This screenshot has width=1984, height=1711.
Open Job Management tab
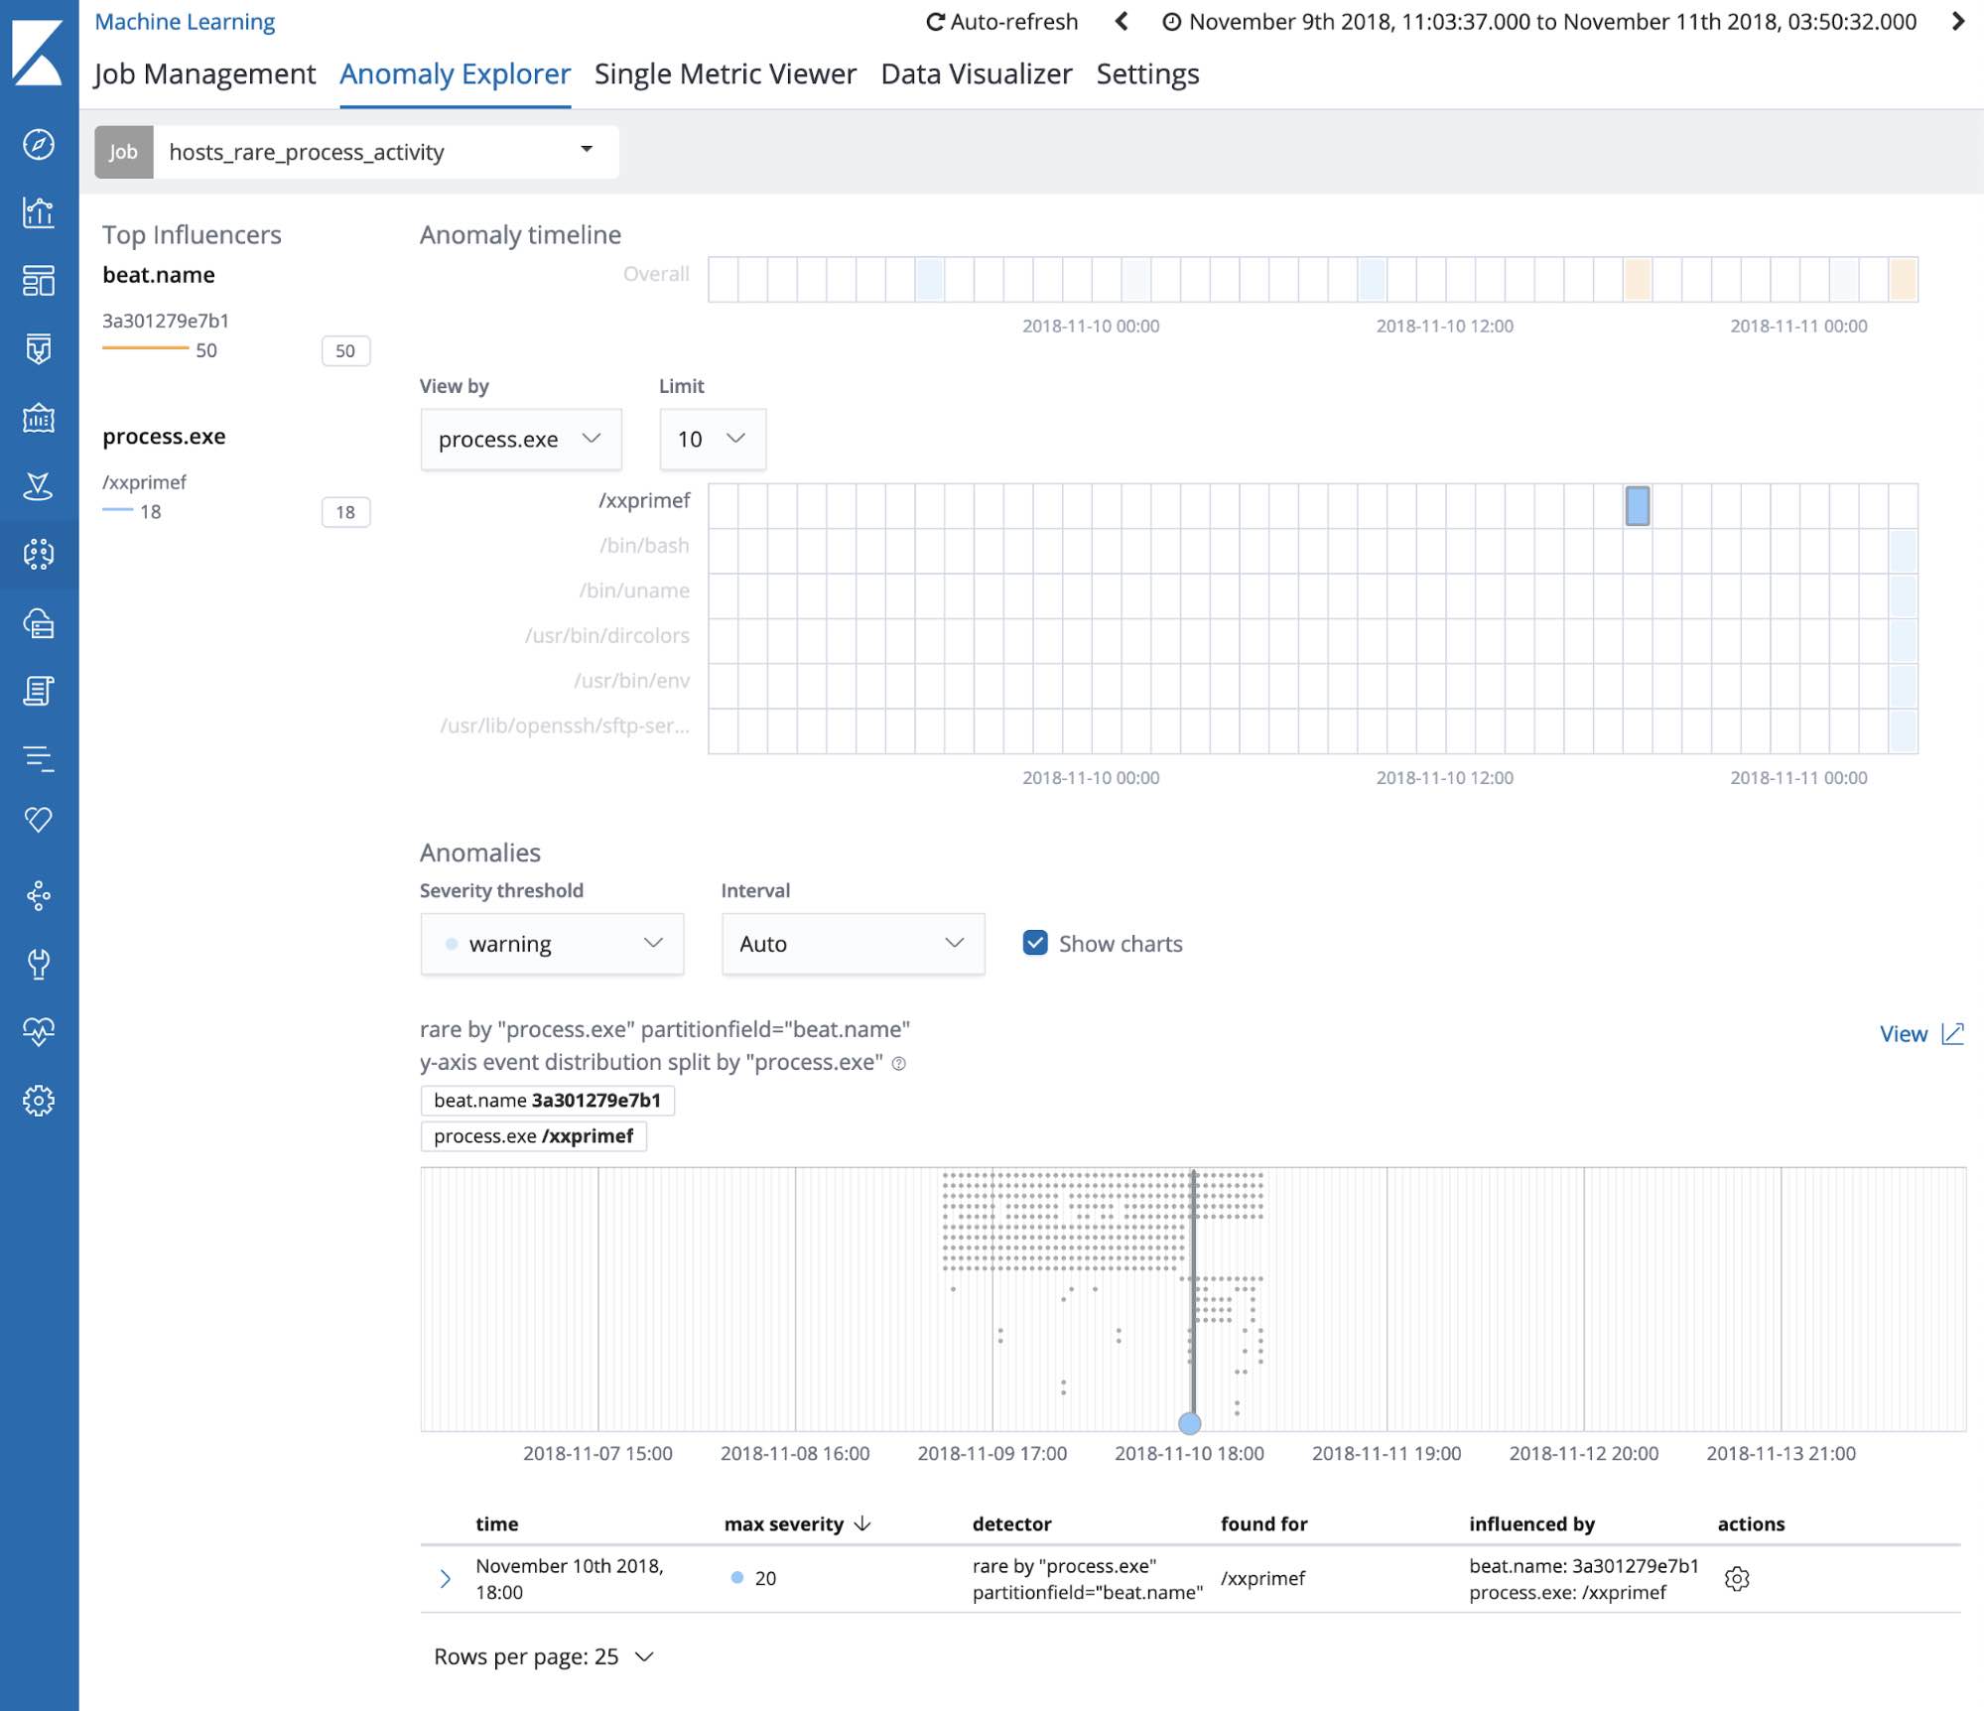pyautogui.click(x=204, y=72)
